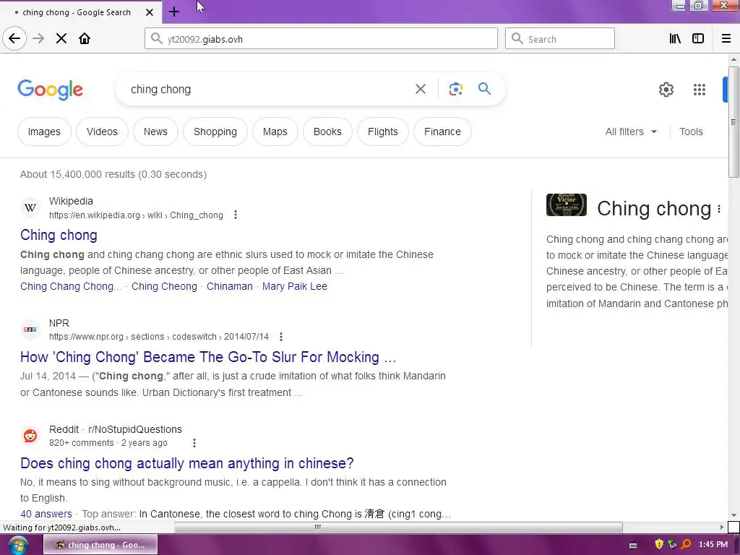Click the 'Reddit · r/NoStupidQuestions' source label

click(x=115, y=429)
